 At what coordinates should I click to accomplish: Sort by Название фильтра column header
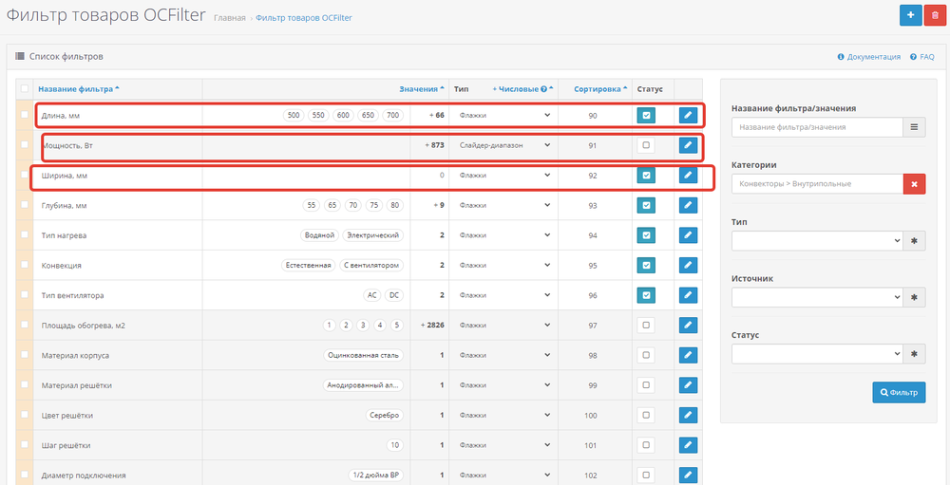pos(78,88)
